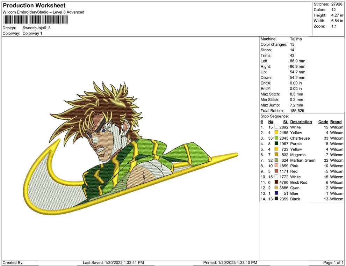Select the Colors value '12'

333,10
